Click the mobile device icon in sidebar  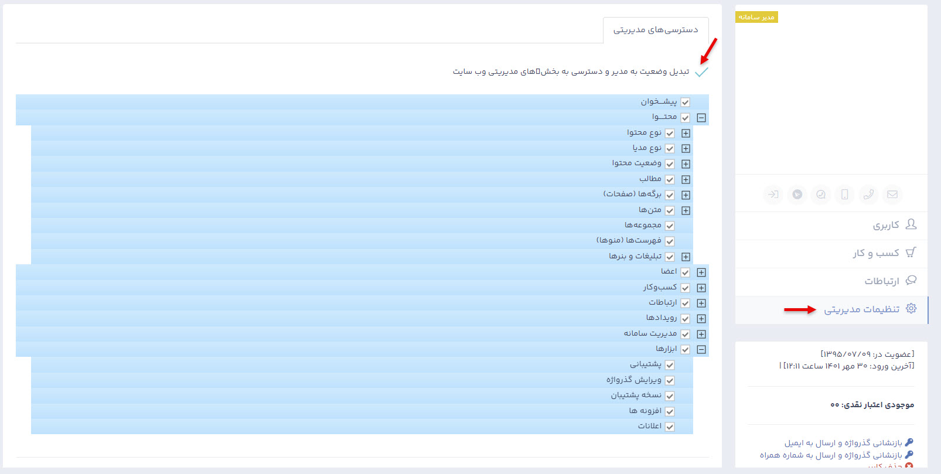pos(844,195)
